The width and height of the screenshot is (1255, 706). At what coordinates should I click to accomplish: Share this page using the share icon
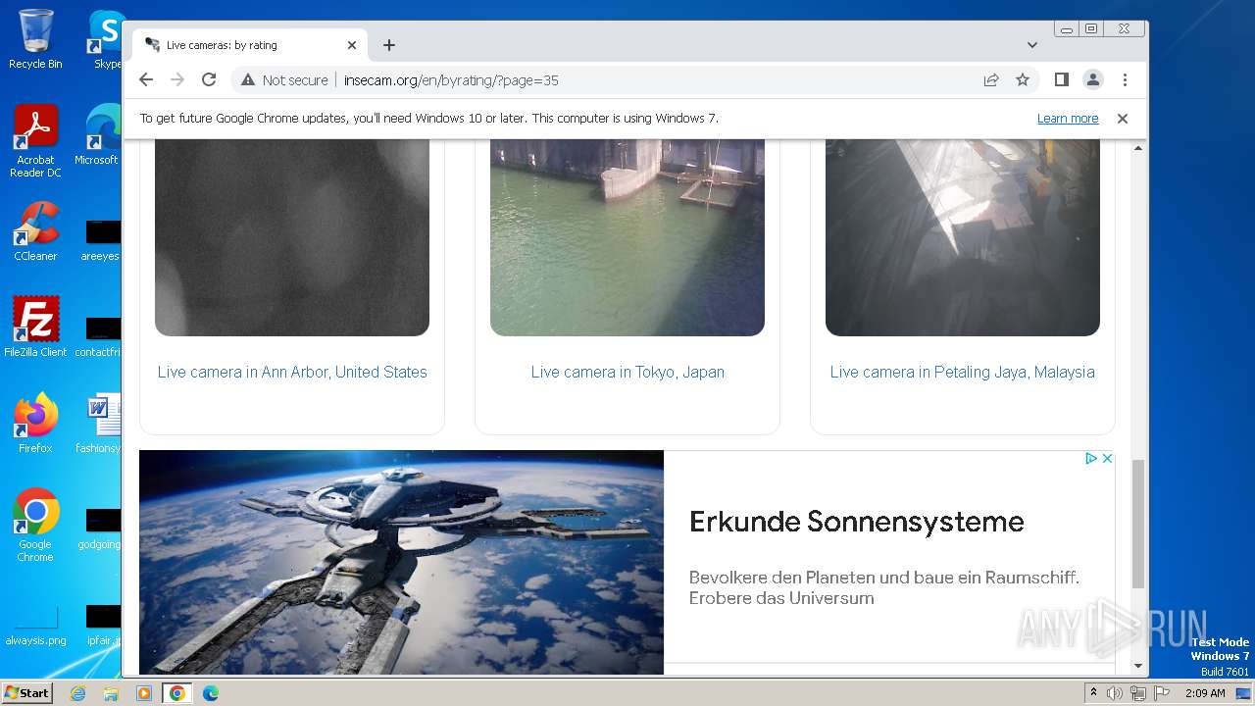(x=991, y=80)
